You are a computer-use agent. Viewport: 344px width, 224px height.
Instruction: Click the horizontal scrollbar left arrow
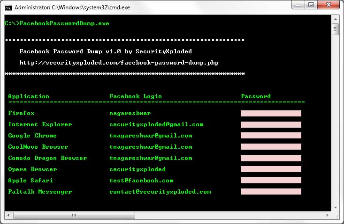point(8,215)
